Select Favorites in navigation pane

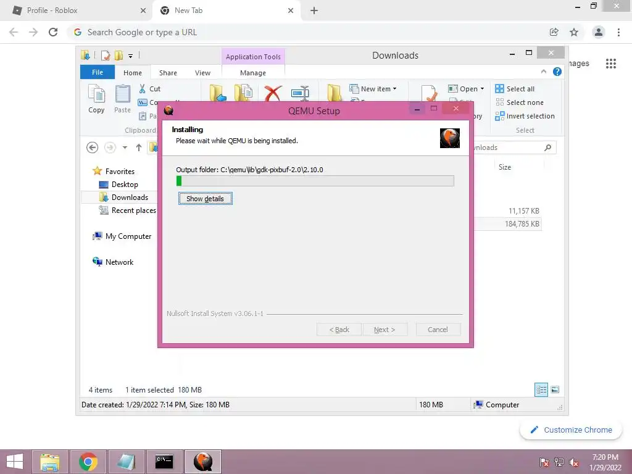[x=114, y=172]
